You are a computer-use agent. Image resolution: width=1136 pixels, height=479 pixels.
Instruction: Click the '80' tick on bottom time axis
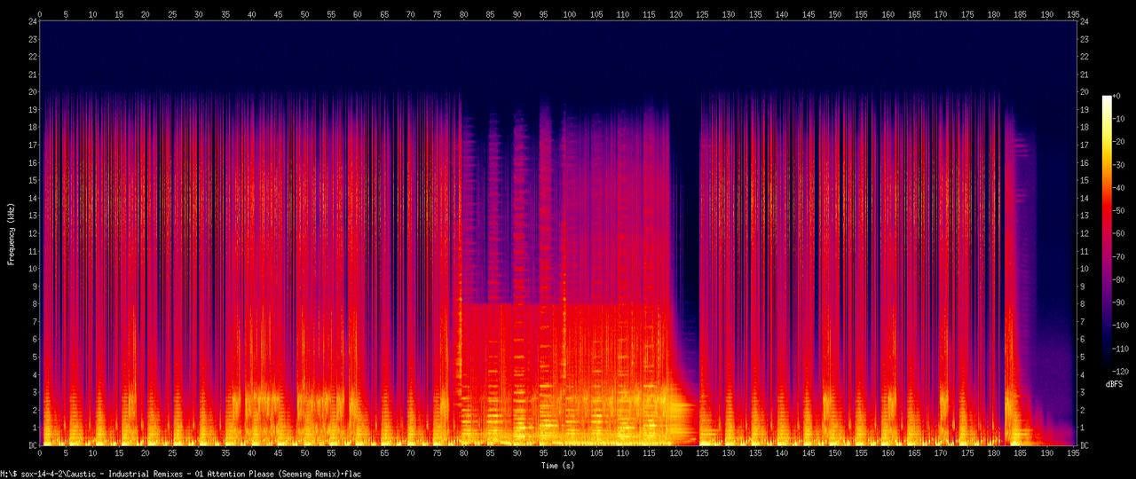(463, 454)
